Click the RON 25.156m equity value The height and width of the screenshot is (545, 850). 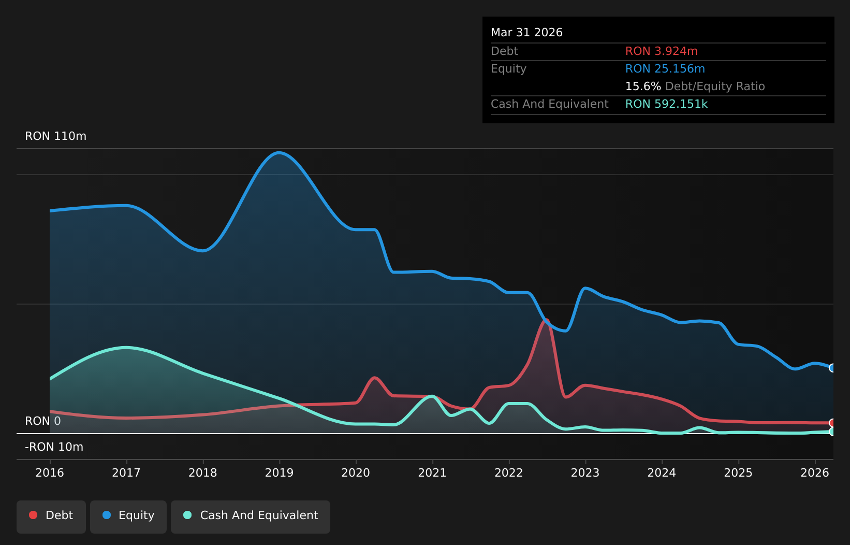click(x=665, y=69)
